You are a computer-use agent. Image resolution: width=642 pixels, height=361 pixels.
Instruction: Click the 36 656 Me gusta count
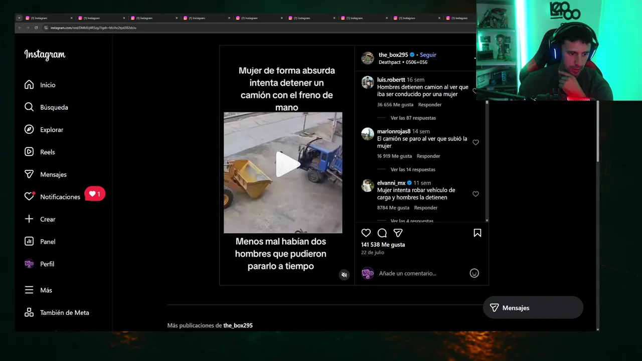(x=395, y=105)
